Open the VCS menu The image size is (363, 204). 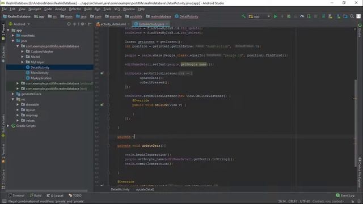click(117, 9)
